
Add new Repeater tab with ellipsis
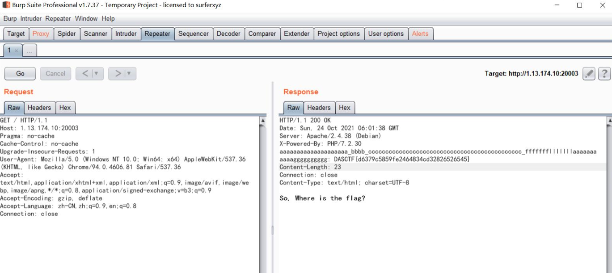(30, 50)
